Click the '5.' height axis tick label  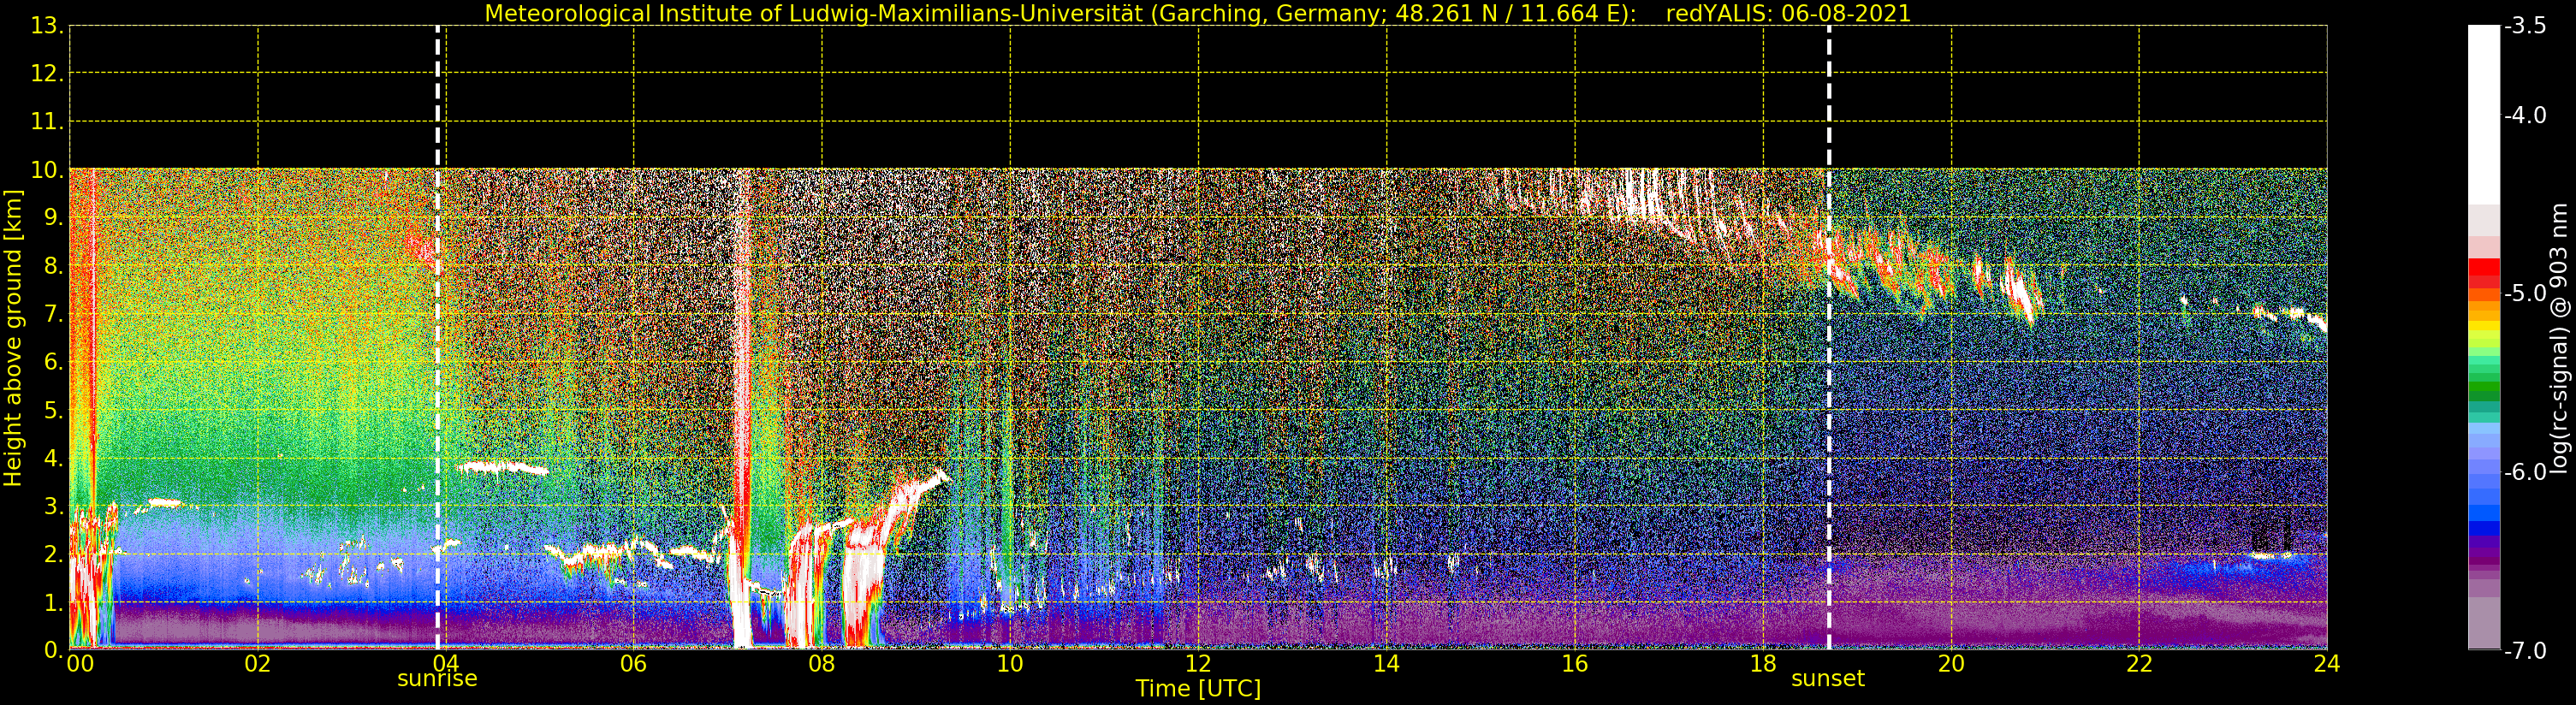coord(53,410)
